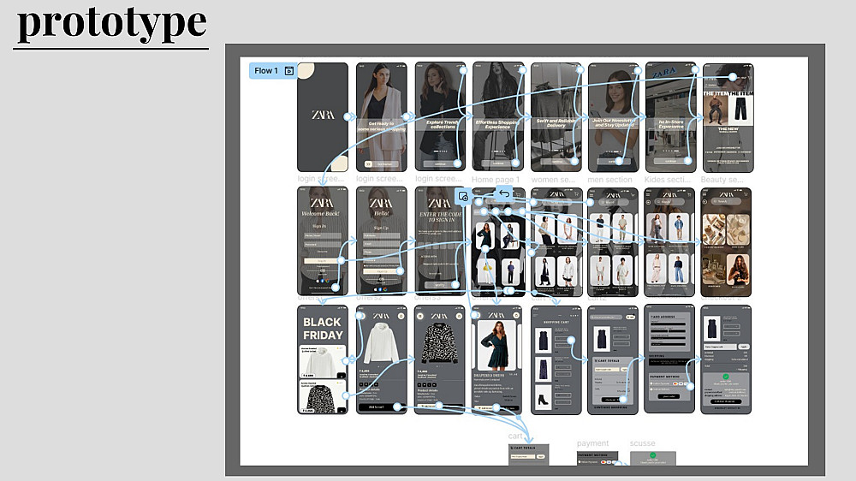The width and height of the screenshot is (856, 481).
Task: Select the 'Join Our Newsletter' onboarding frame
Action: point(614,117)
